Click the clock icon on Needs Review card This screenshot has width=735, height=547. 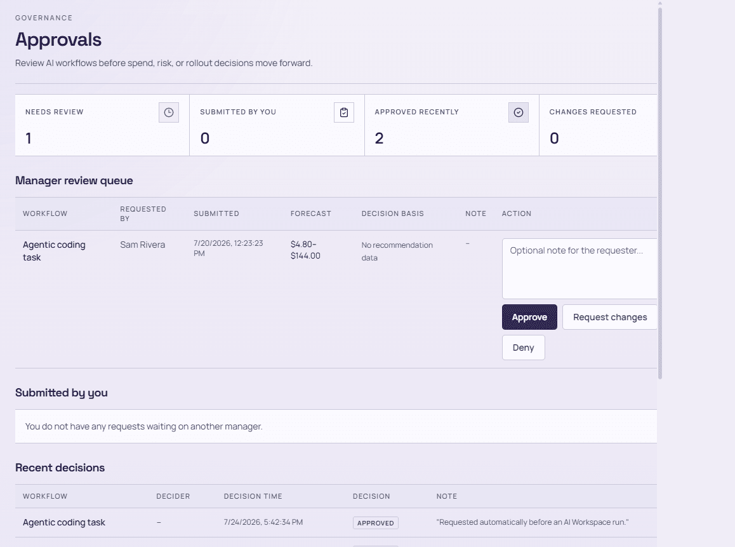point(169,112)
